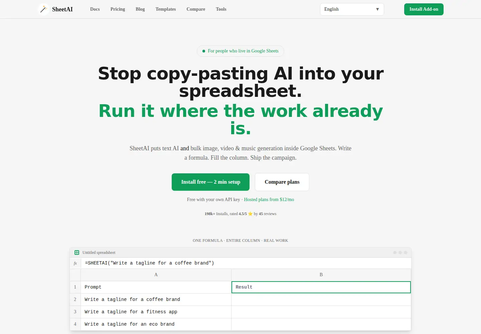Select column A header

coord(156,275)
